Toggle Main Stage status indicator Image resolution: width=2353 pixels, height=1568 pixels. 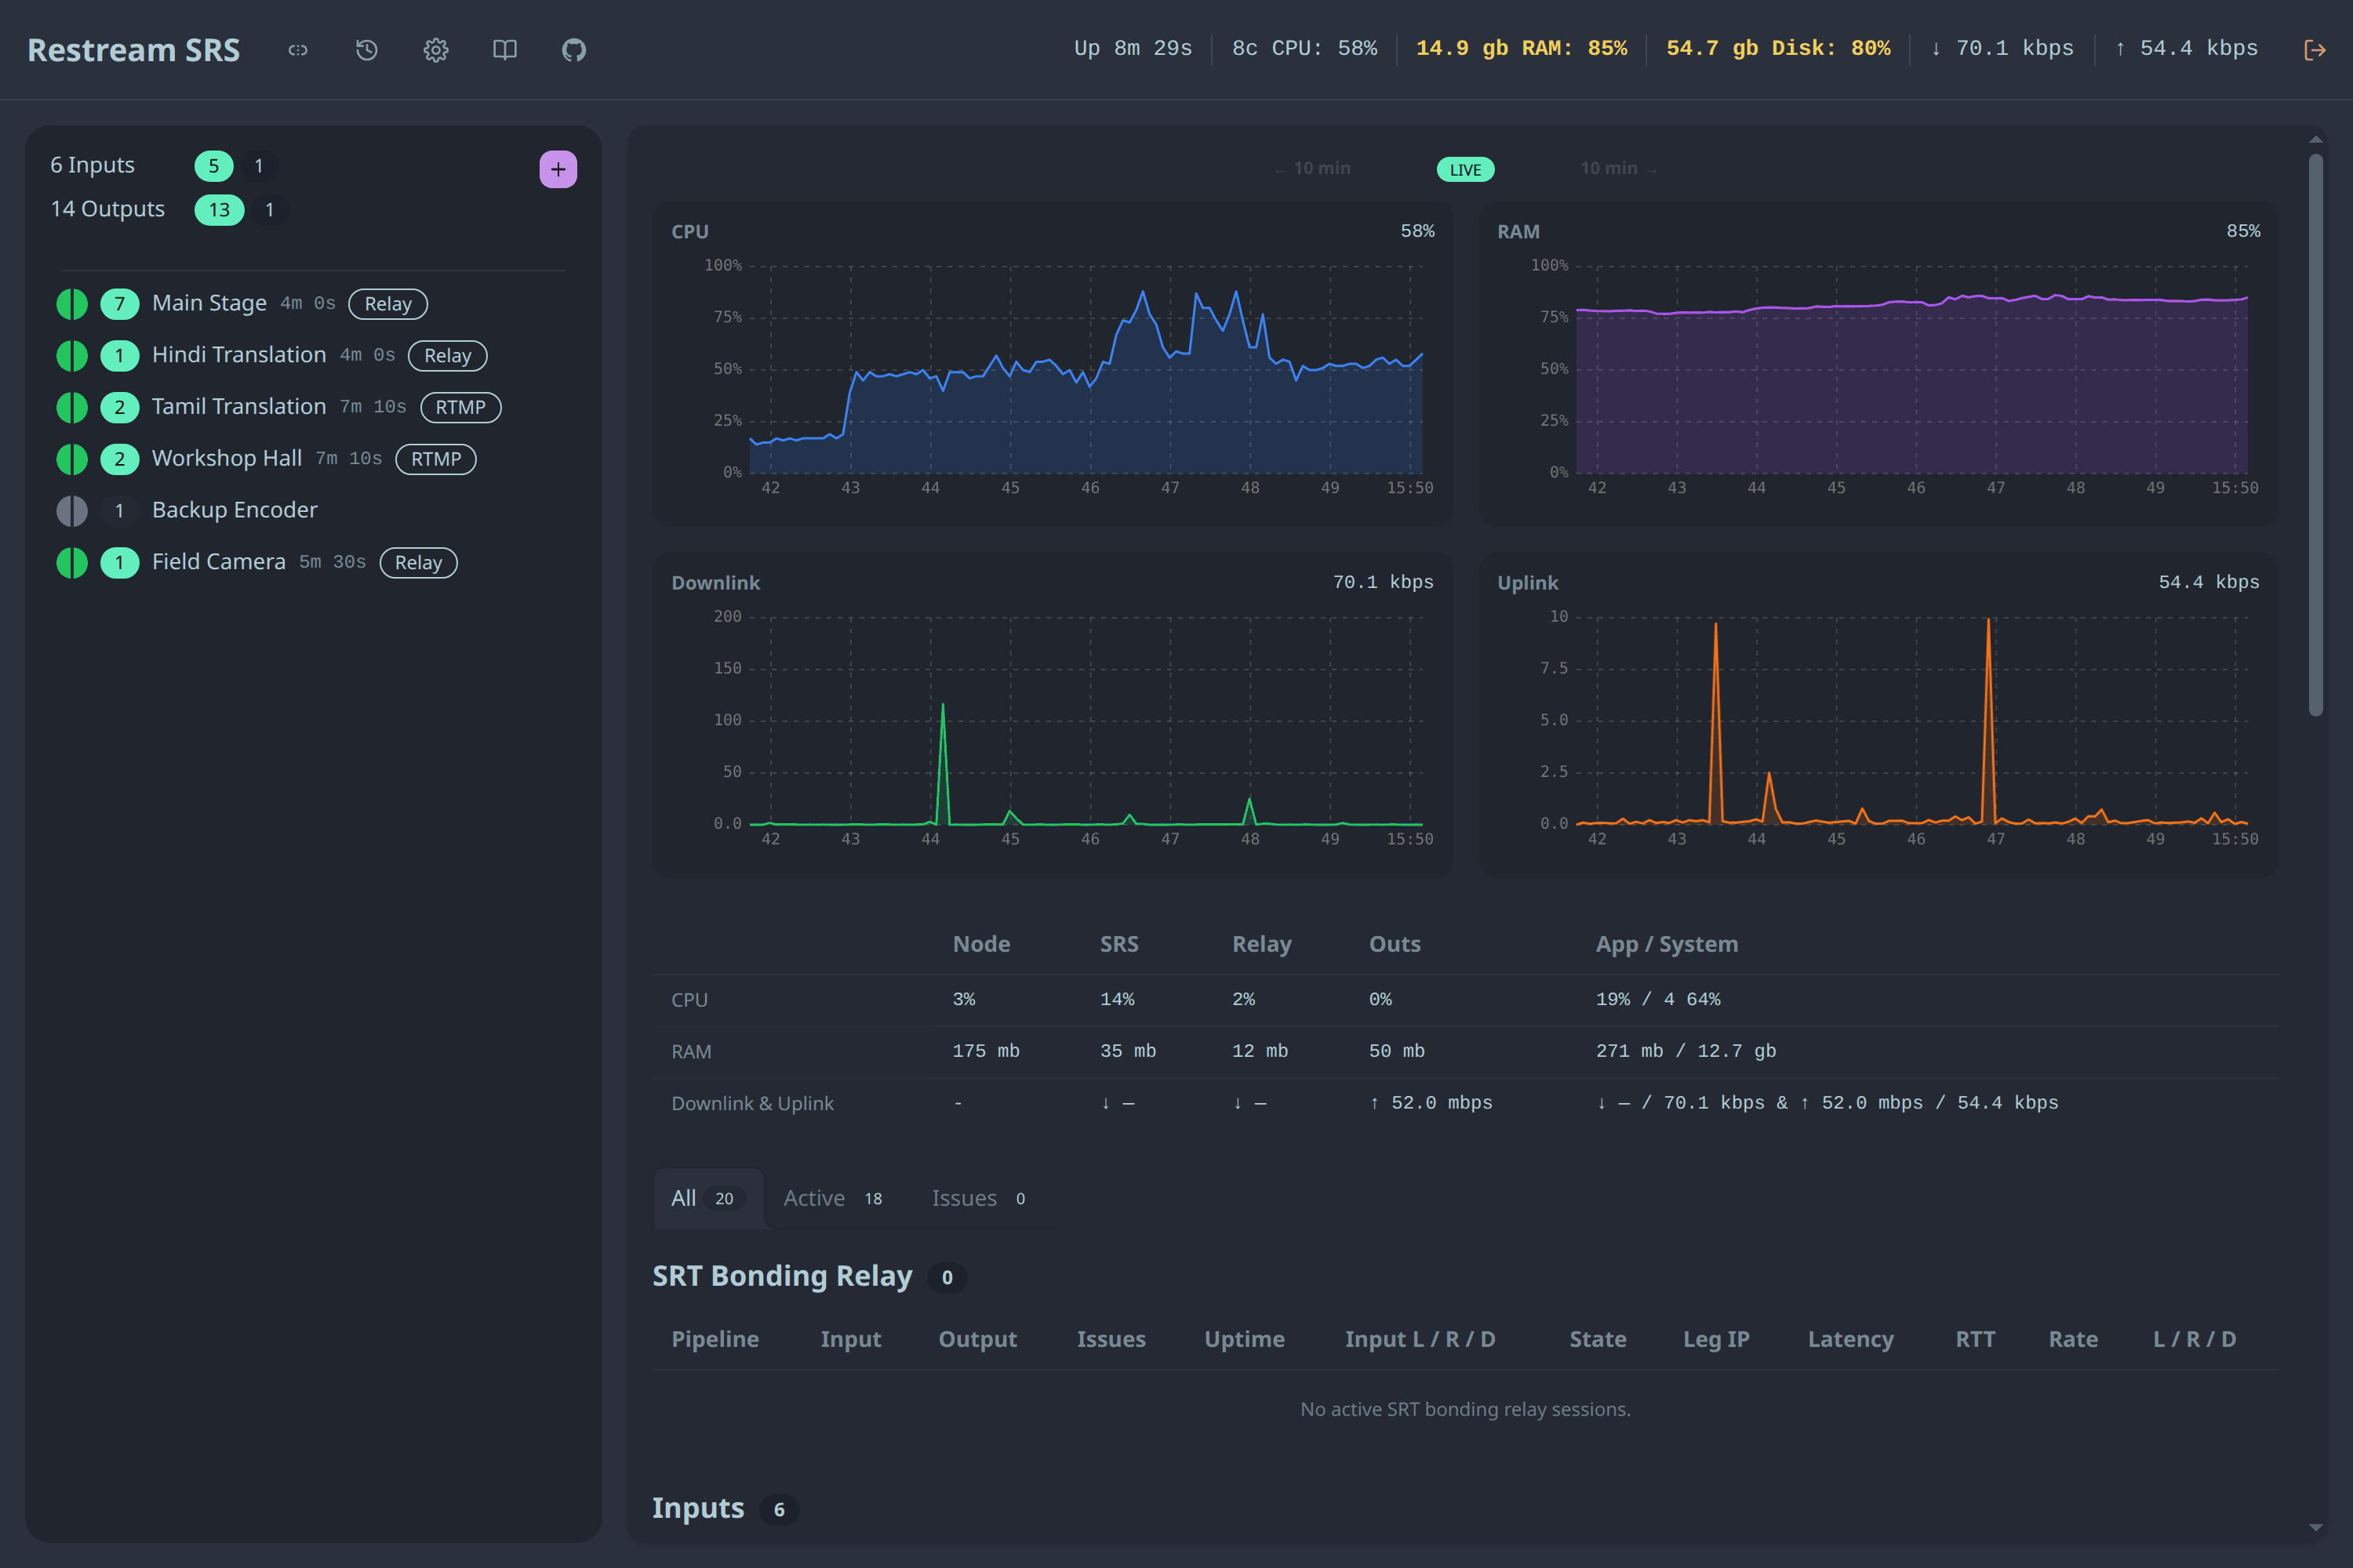click(x=72, y=304)
